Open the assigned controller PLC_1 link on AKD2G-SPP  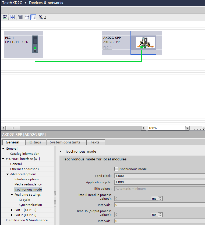pos(107,47)
